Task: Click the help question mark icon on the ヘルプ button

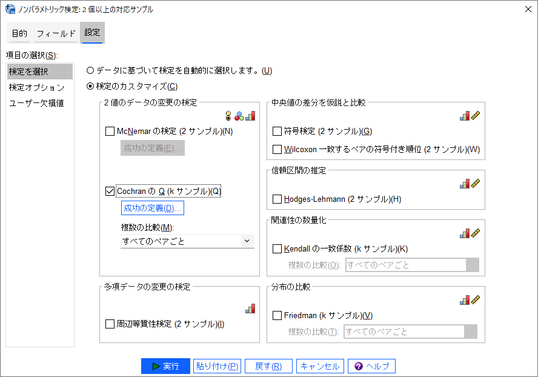Action: click(x=359, y=366)
